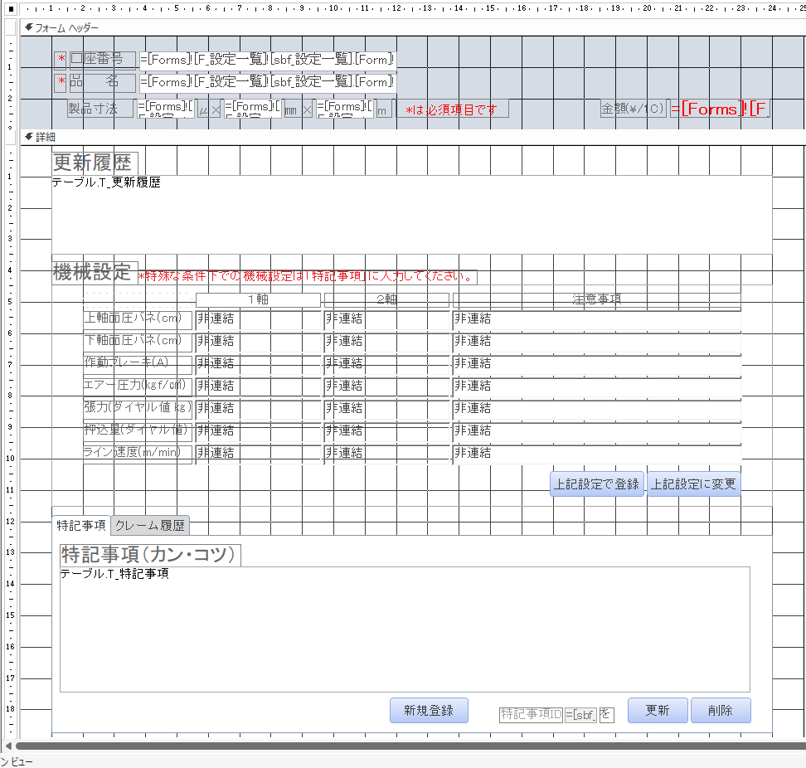This screenshot has width=806, height=768.
Task: Click the horizontal scrollbar track
Action: tap(415, 746)
